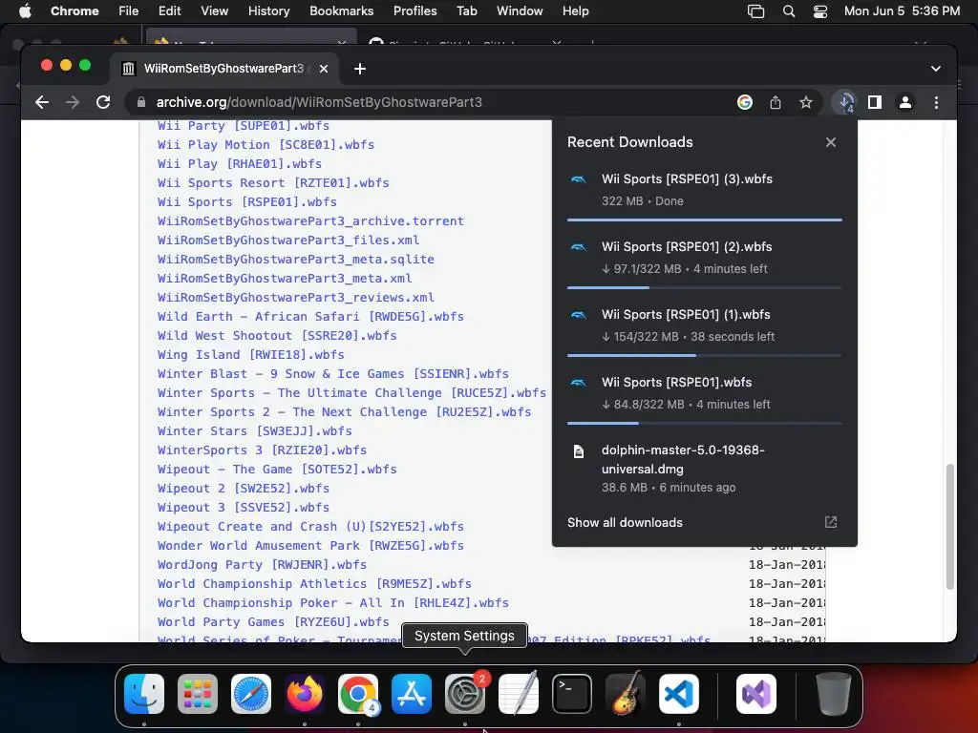
Task: Open Visual Studio Code from dock
Action: pos(679,694)
